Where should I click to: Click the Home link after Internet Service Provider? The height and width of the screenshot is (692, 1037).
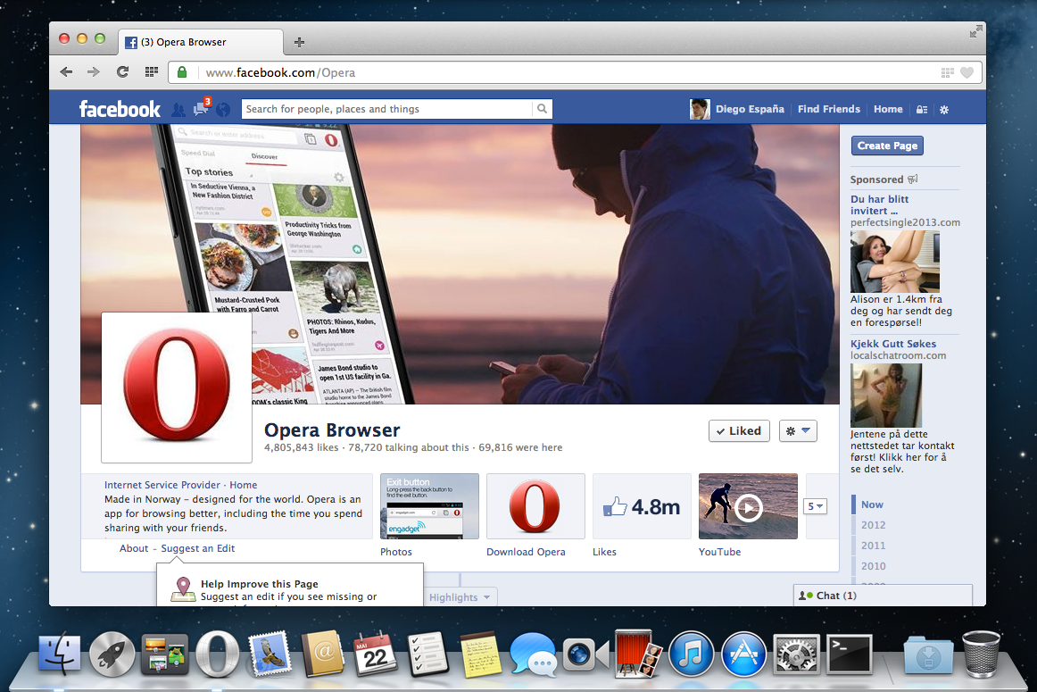click(x=244, y=485)
